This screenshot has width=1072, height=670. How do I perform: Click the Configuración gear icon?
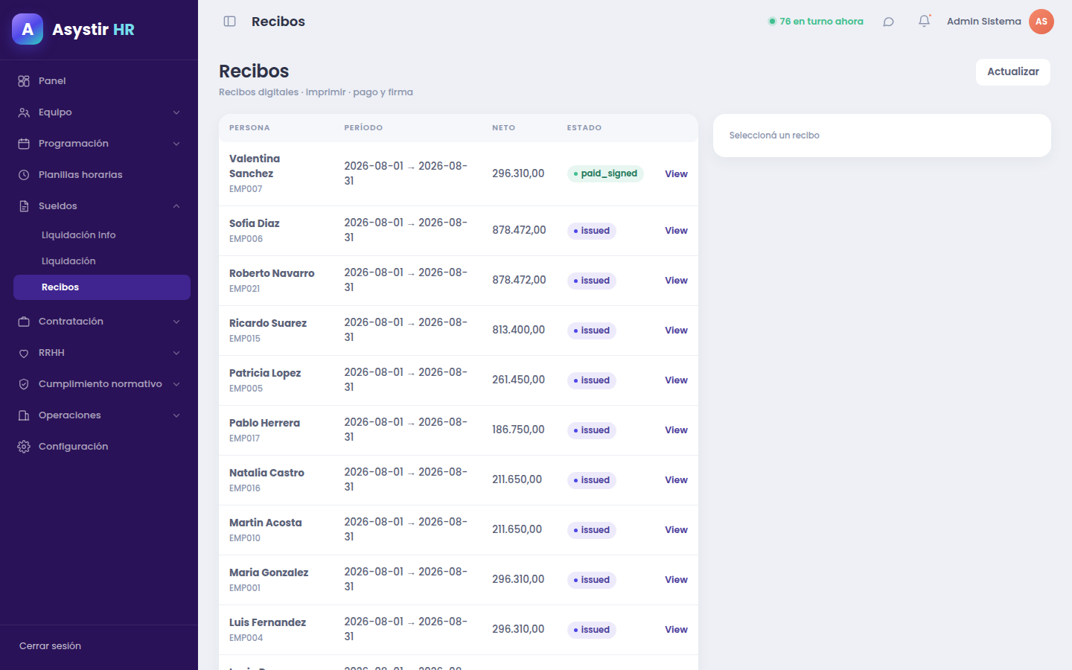click(24, 447)
